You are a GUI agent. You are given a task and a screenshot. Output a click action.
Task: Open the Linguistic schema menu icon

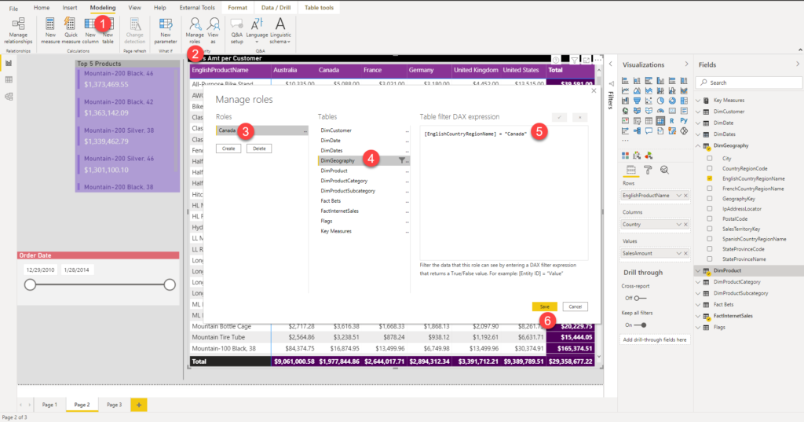[x=280, y=31]
